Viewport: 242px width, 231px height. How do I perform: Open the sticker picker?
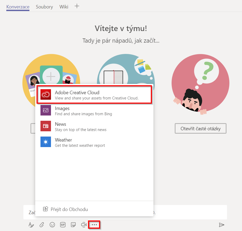(x=73, y=225)
